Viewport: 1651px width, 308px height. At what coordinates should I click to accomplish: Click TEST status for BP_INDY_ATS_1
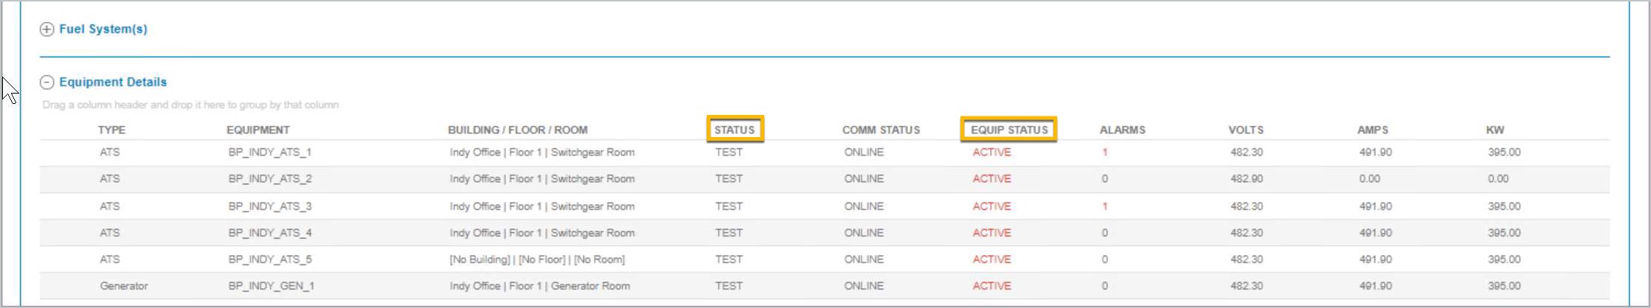pos(729,153)
